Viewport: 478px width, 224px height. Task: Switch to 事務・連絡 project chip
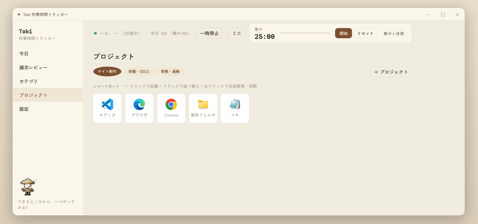[170, 71]
